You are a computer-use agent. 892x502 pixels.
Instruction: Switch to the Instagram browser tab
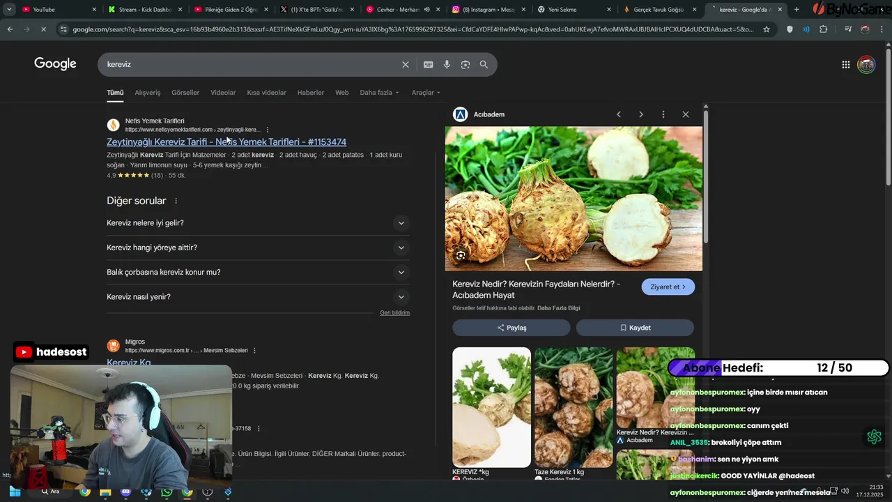(x=488, y=10)
